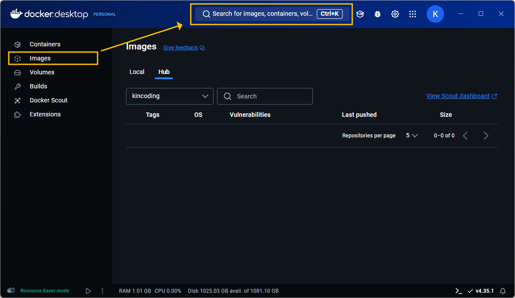Go to previous repositories page arrow
515x298 pixels.
(465, 136)
